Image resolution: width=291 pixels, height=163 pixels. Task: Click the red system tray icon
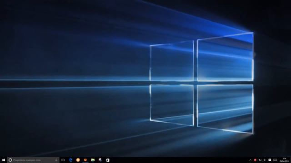tap(255, 160)
